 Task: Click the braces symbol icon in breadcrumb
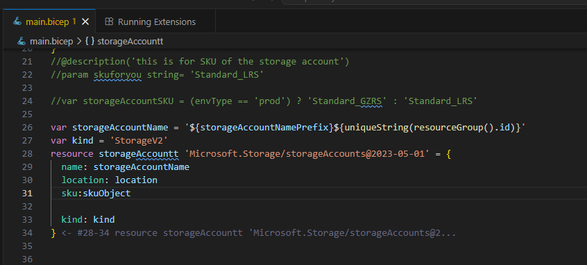tap(90, 41)
